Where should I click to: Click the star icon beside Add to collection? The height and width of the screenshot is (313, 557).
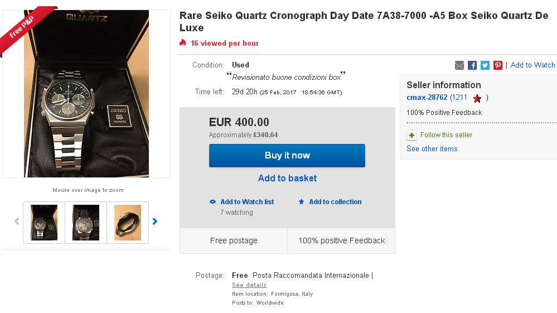point(302,202)
